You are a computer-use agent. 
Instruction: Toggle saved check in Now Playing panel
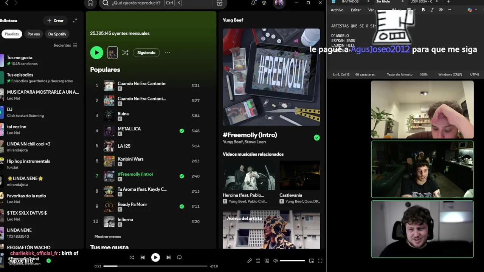317,138
